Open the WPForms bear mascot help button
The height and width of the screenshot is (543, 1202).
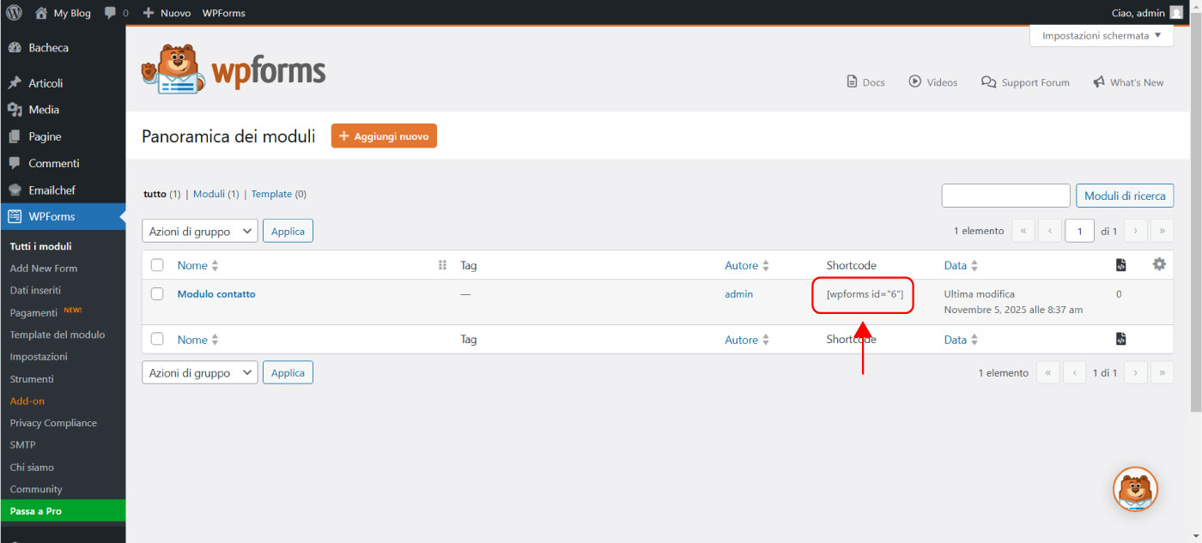click(1135, 489)
